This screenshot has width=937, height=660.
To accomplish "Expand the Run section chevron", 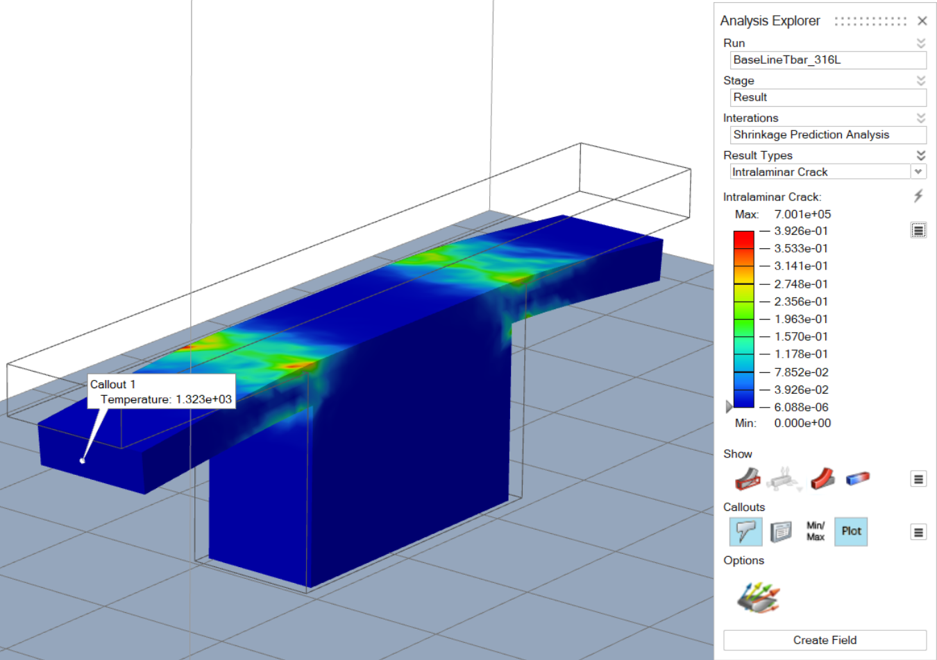I will point(921,43).
